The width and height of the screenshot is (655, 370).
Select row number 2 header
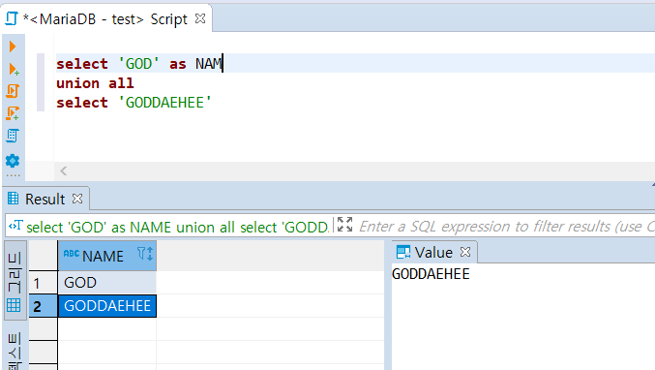click(x=44, y=306)
